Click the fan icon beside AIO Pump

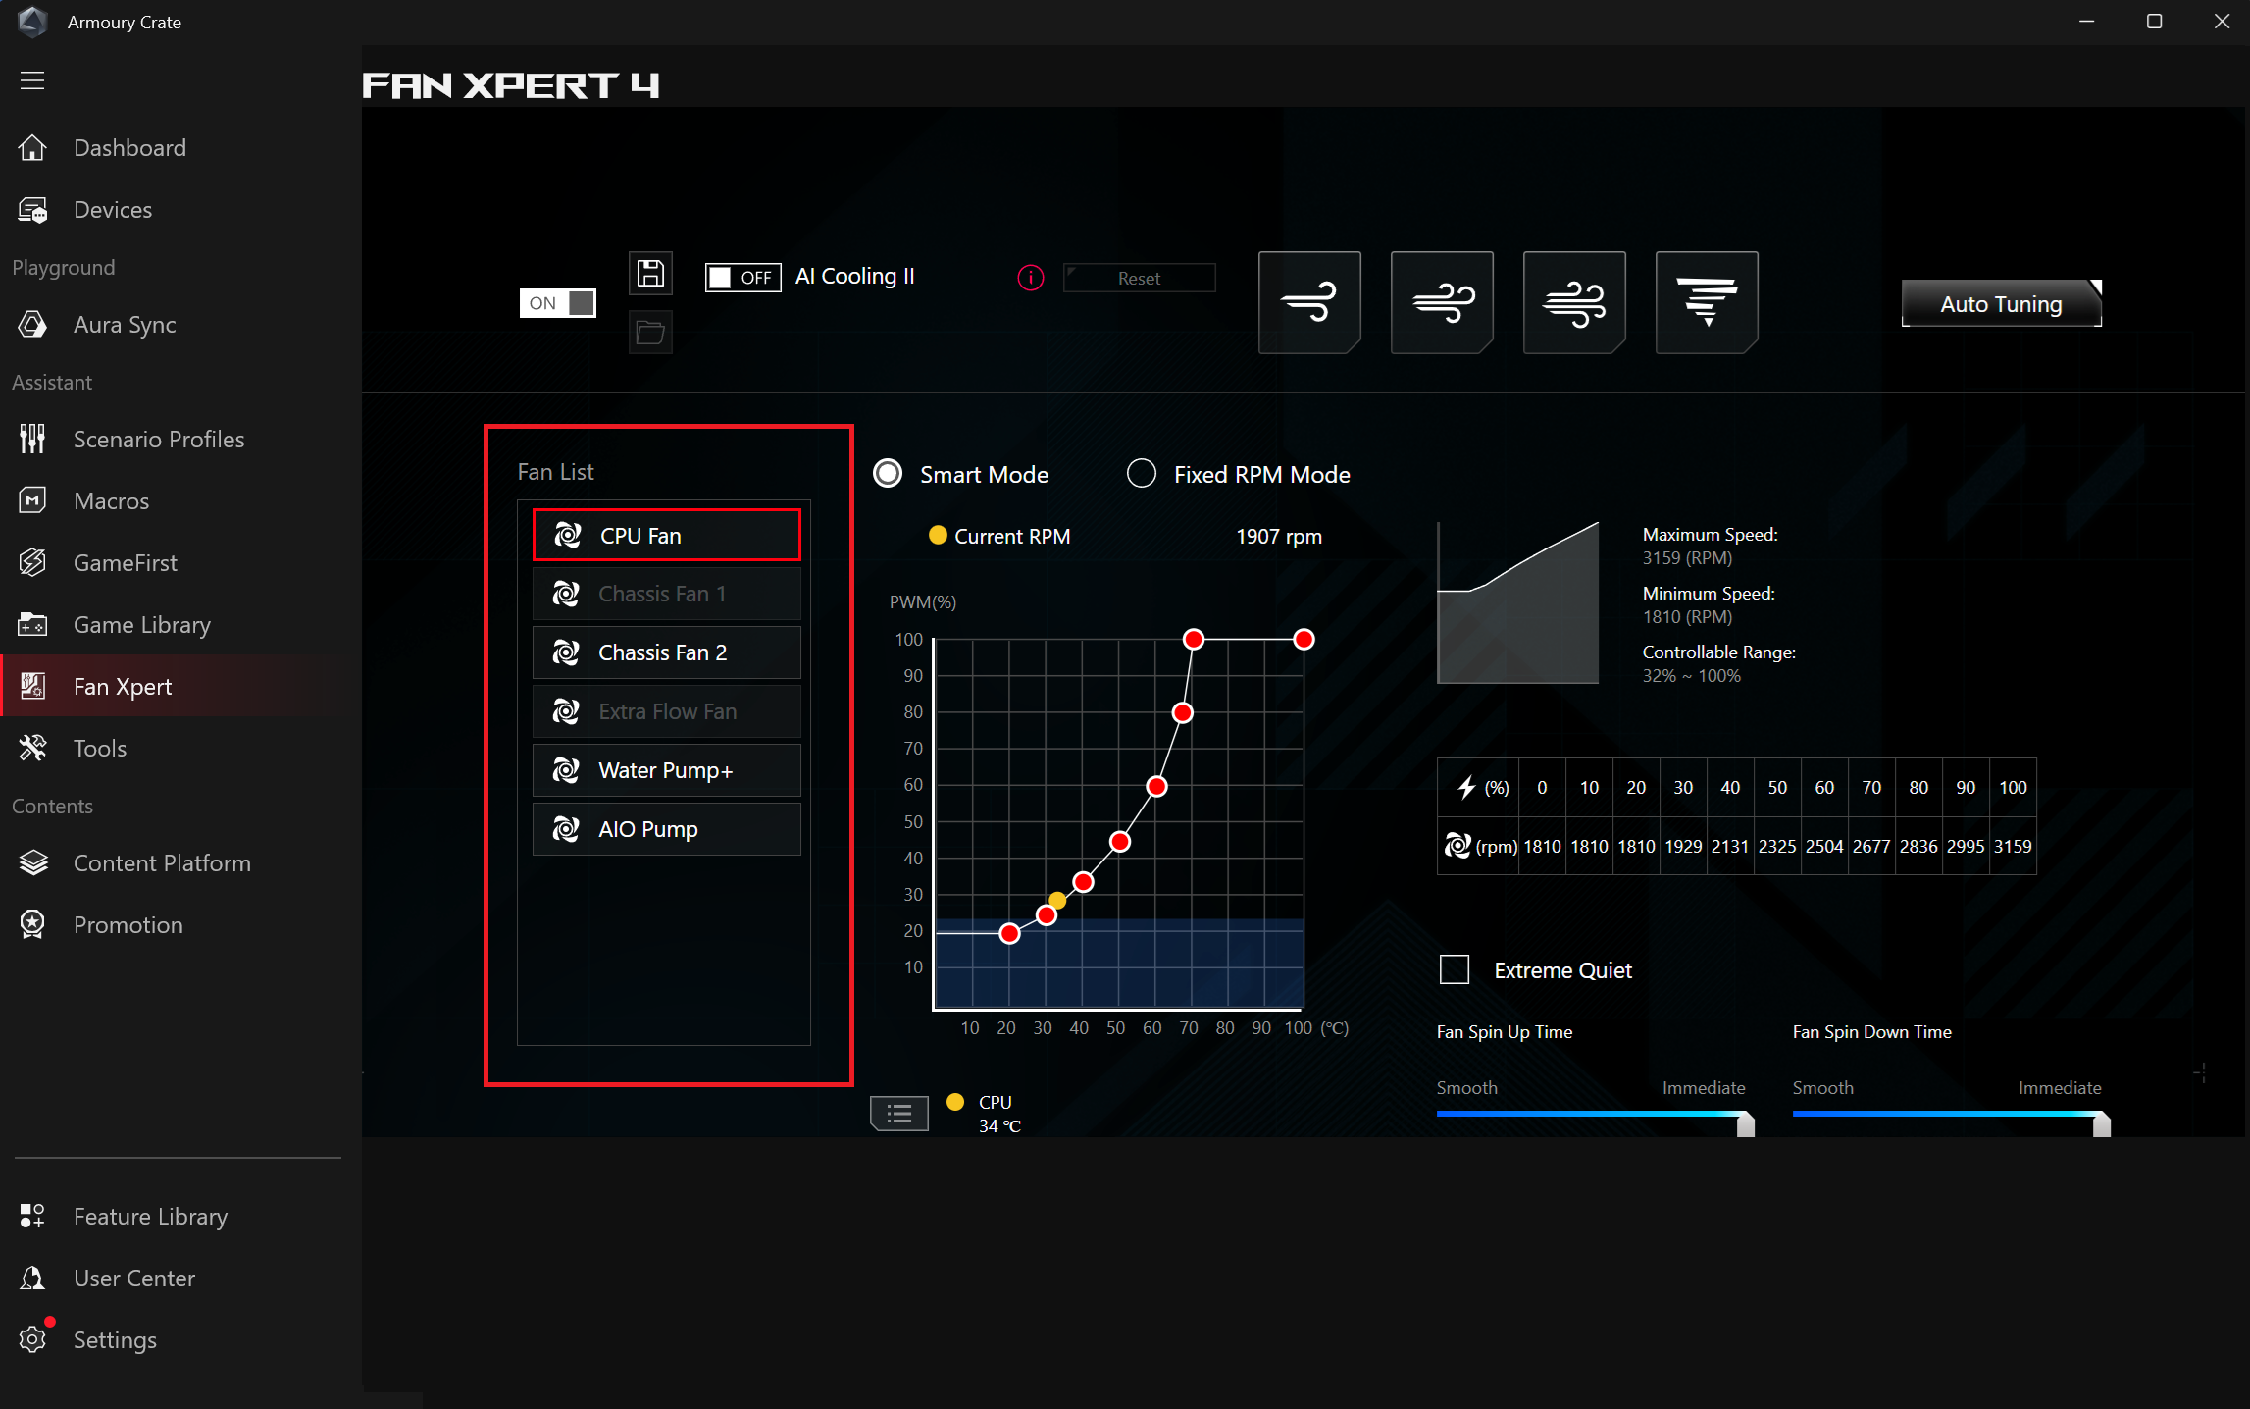566,829
